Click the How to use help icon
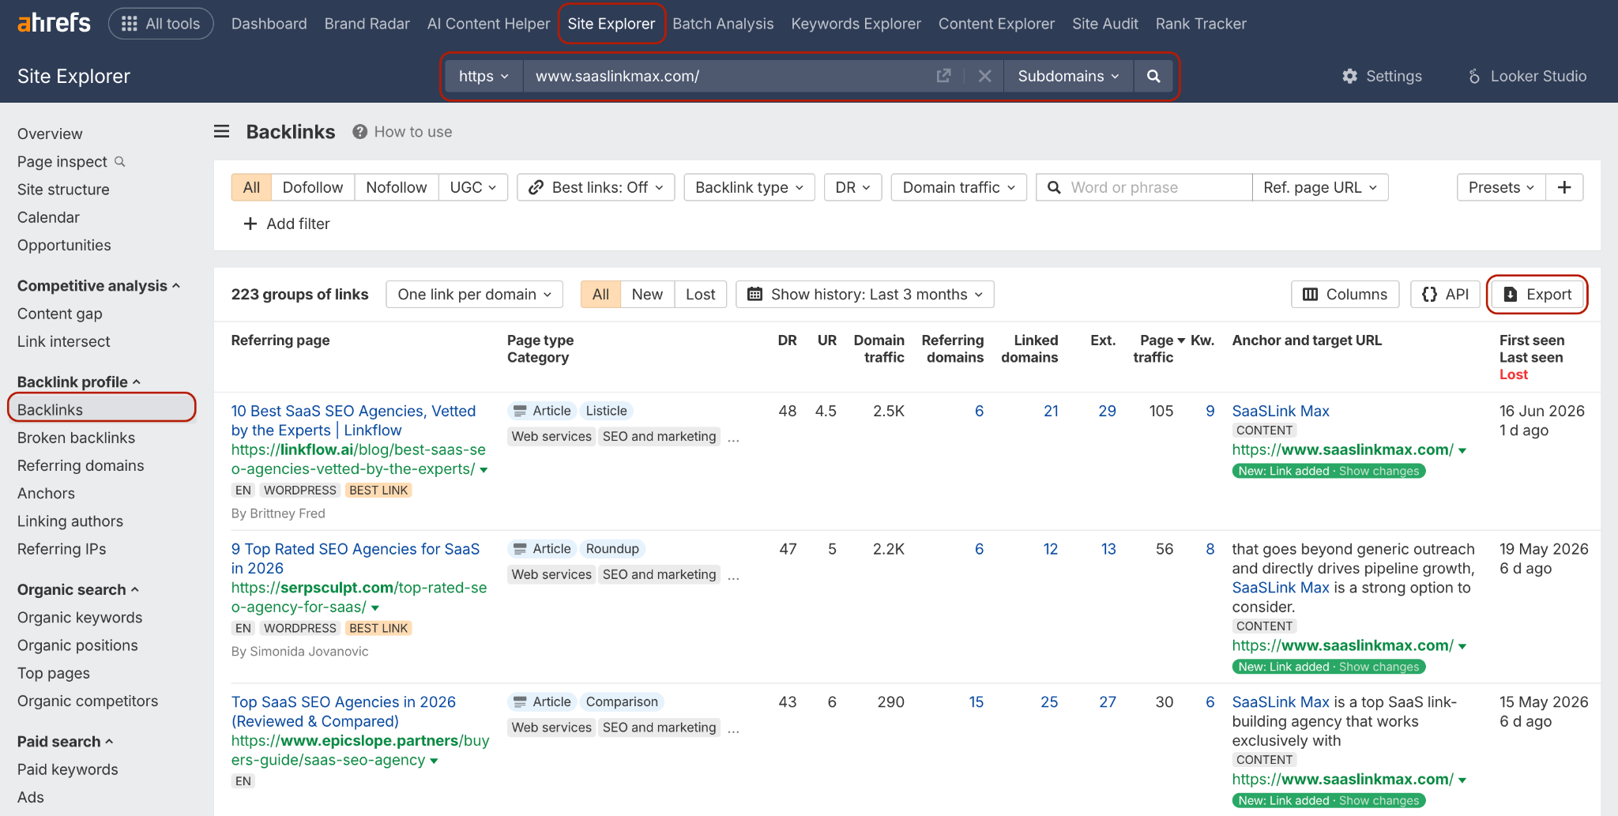Viewport: 1618px width, 816px height. pyautogui.click(x=359, y=132)
